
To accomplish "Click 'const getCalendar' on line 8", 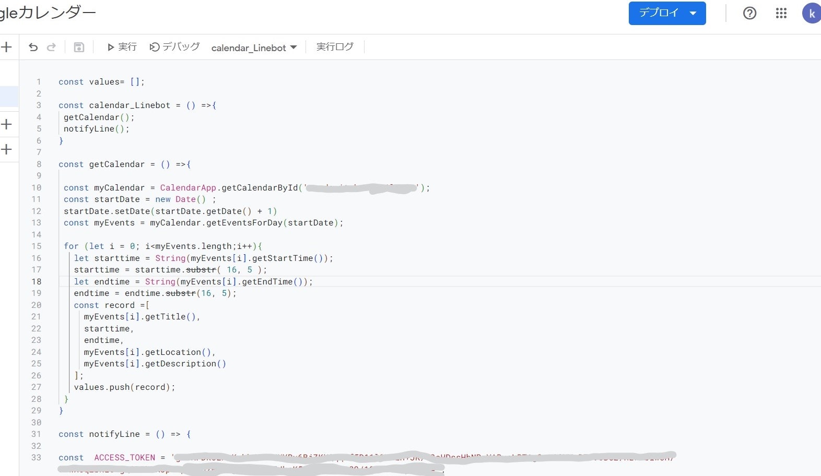I will click(102, 164).
